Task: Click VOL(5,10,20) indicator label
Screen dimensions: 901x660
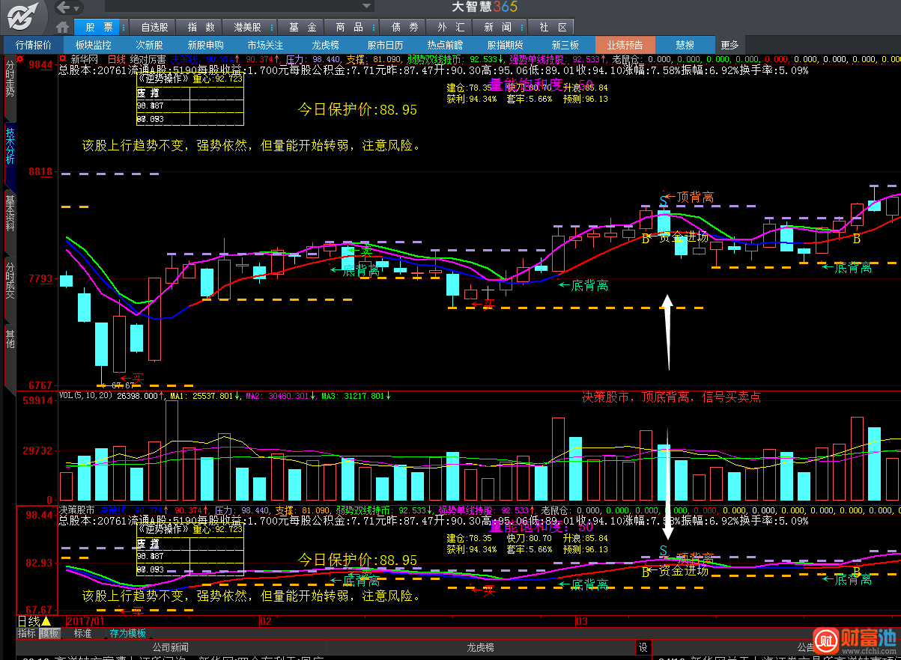Action: [x=86, y=396]
